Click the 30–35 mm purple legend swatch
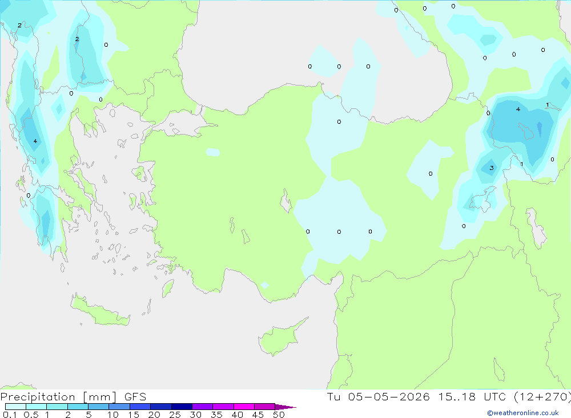571x418 pixels. point(203,407)
